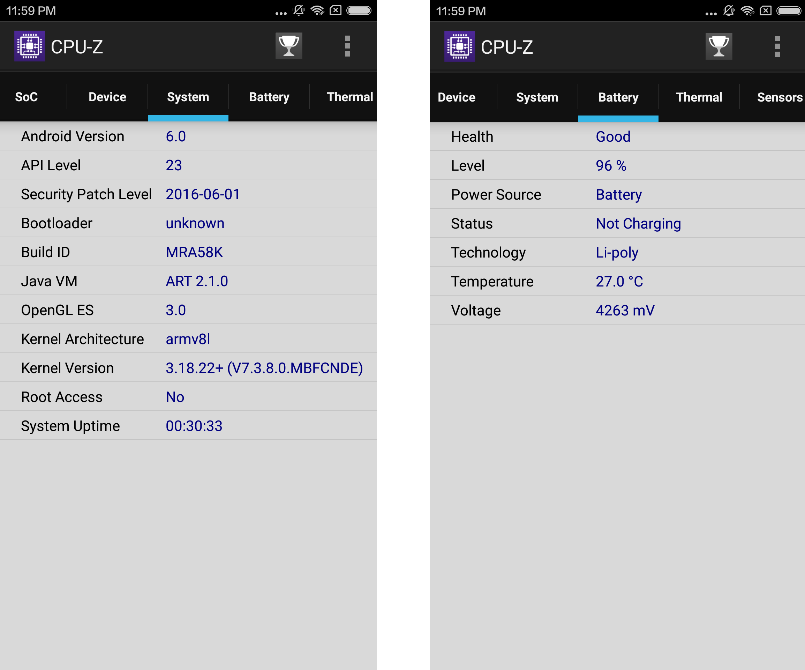Select the Temperature row showing 27.0 °C
The image size is (805, 670).
[617, 281]
